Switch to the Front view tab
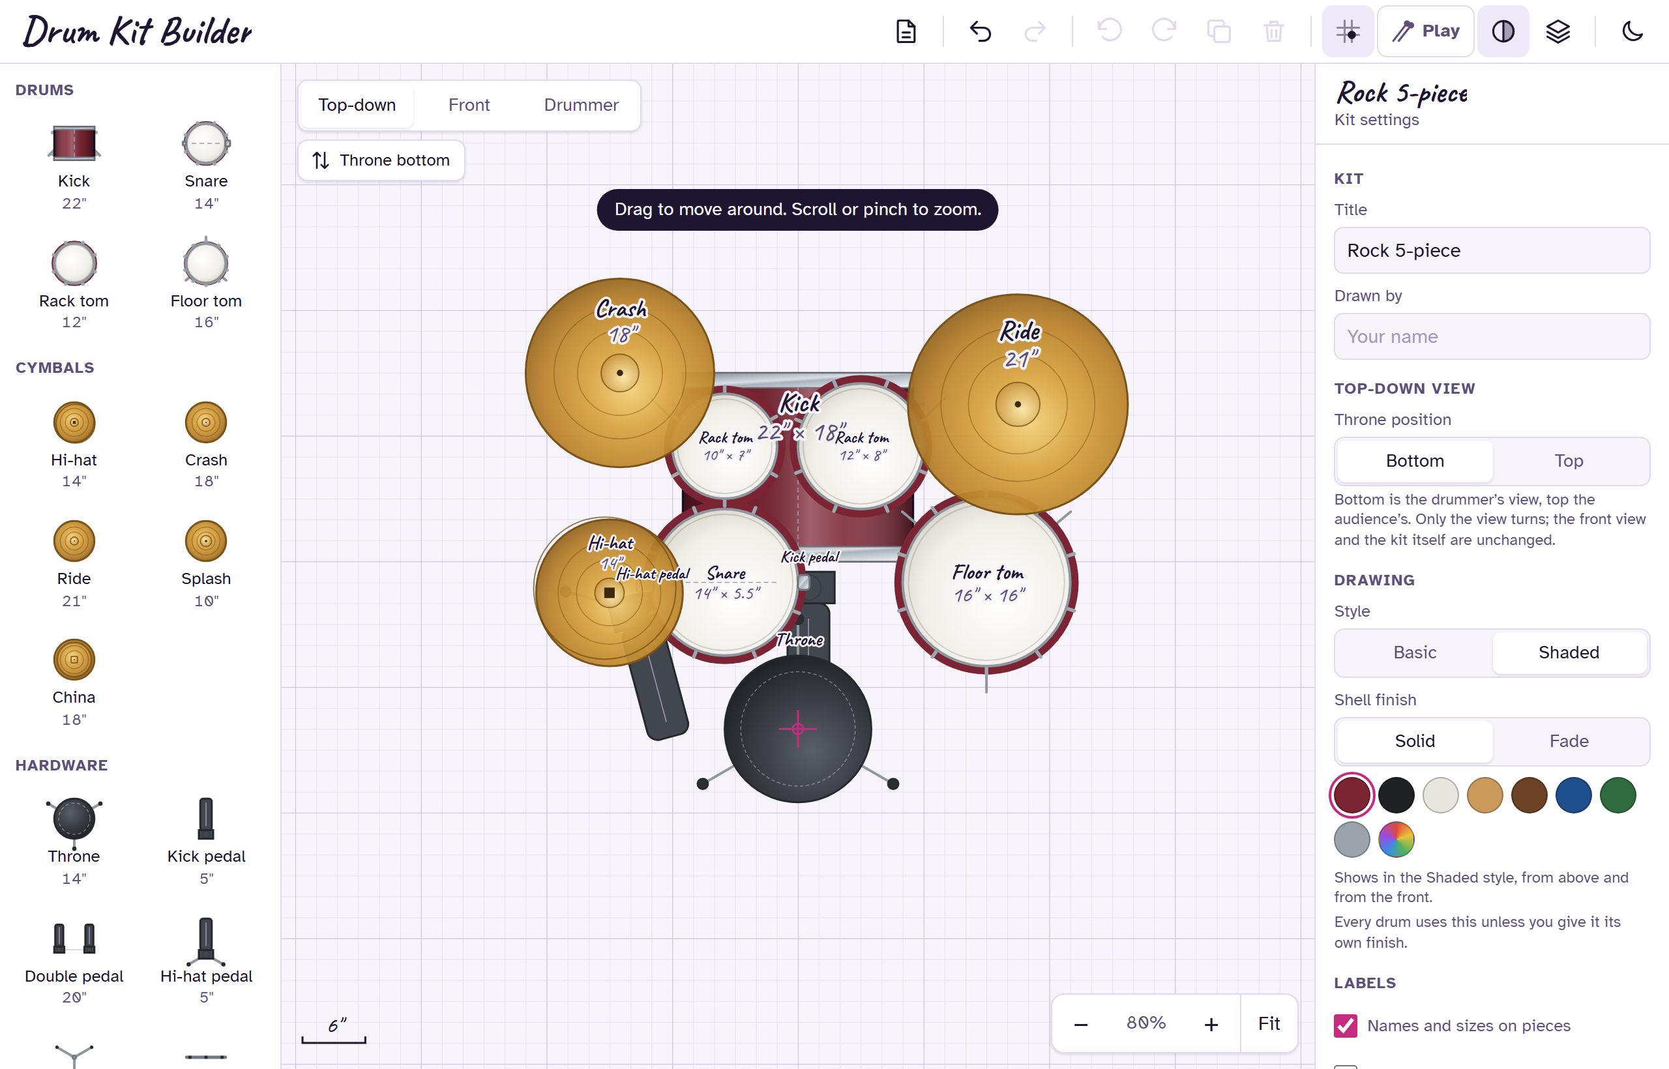 pos(469,105)
